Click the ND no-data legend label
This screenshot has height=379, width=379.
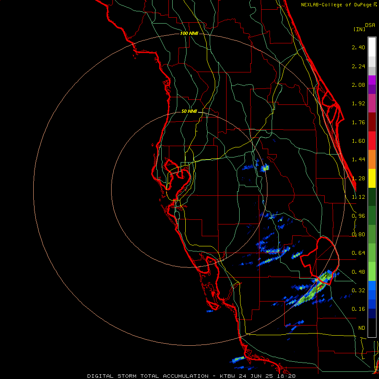coord(362,328)
